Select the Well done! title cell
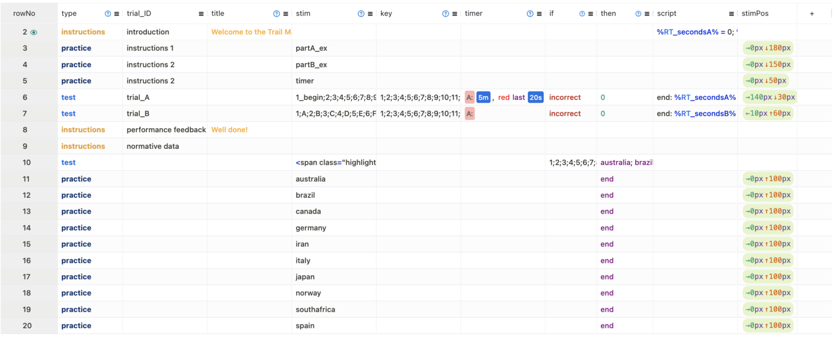This screenshot has width=836, height=337. tap(249, 130)
